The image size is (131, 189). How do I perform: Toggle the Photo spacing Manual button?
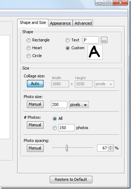35,148
